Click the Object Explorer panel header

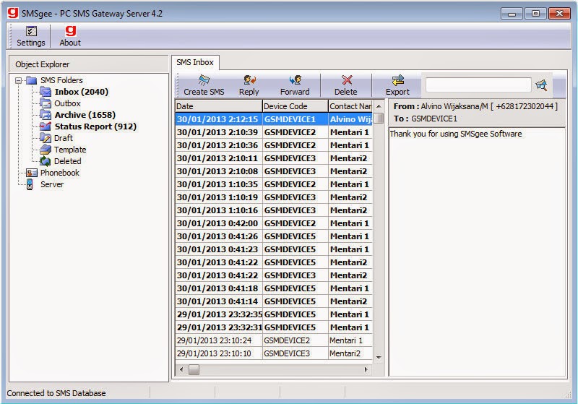pyautogui.click(x=88, y=64)
